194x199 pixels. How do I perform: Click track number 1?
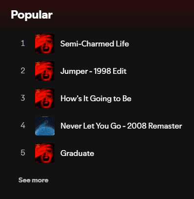click(23, 43)
